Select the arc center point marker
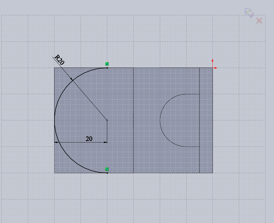The width and height of the screenshot is (274, 223). (x=107, y=120)
